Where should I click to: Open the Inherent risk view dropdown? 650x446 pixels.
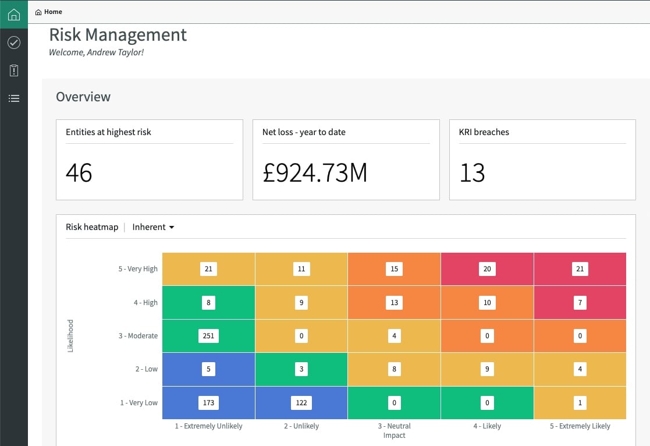click(x=152, y=227)
